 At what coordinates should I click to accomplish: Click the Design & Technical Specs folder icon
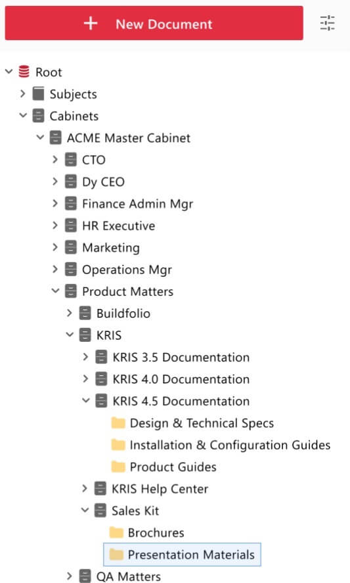[118, 423]
